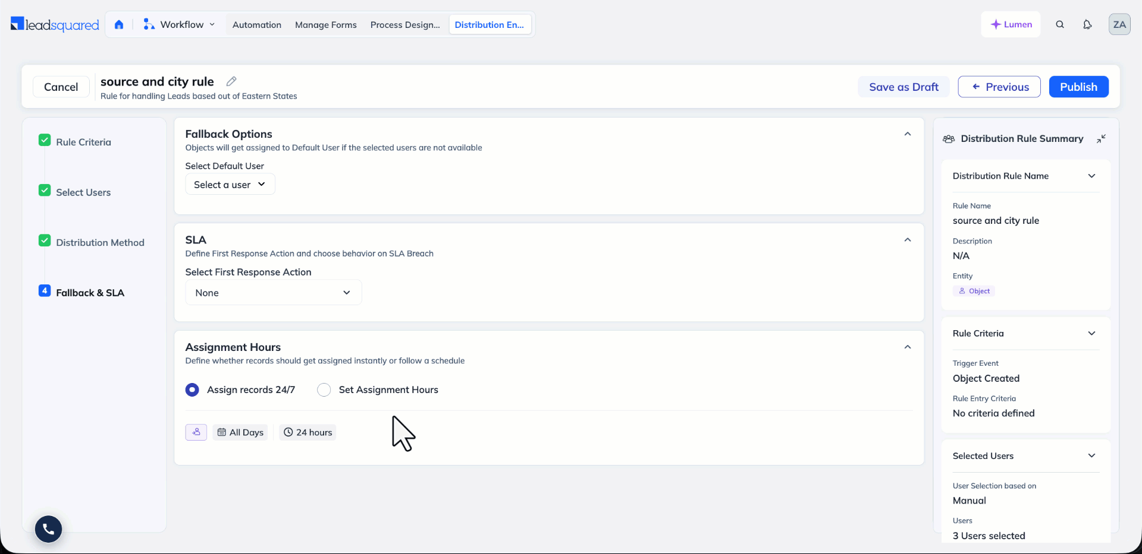Click the floating phone call icon
The height and width of the screenshot is (554, 1142).
[48, 528]
